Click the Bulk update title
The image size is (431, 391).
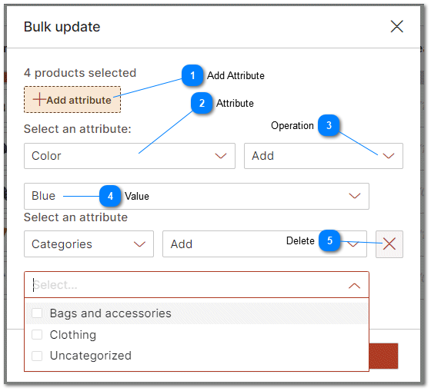(62, 27)
